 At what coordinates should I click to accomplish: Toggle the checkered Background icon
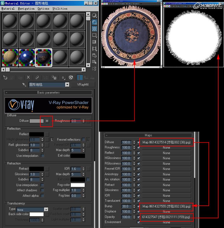click(95, 28)
